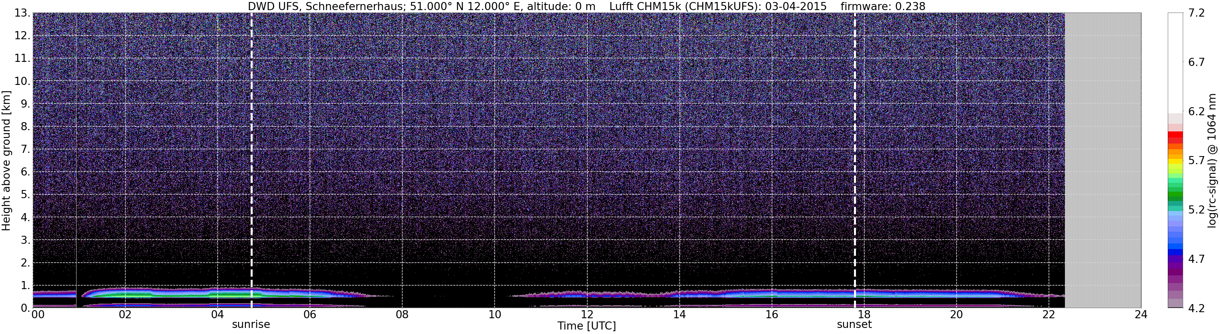Image resolution: width=1220 pixels, height=334 pixels.
Task: Click the 'Lufft CHM15k (CHM15kUFS)' instrument text
Action: [x=684, y=6]
